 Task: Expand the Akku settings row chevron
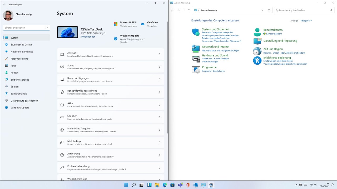tap(160, 105)
